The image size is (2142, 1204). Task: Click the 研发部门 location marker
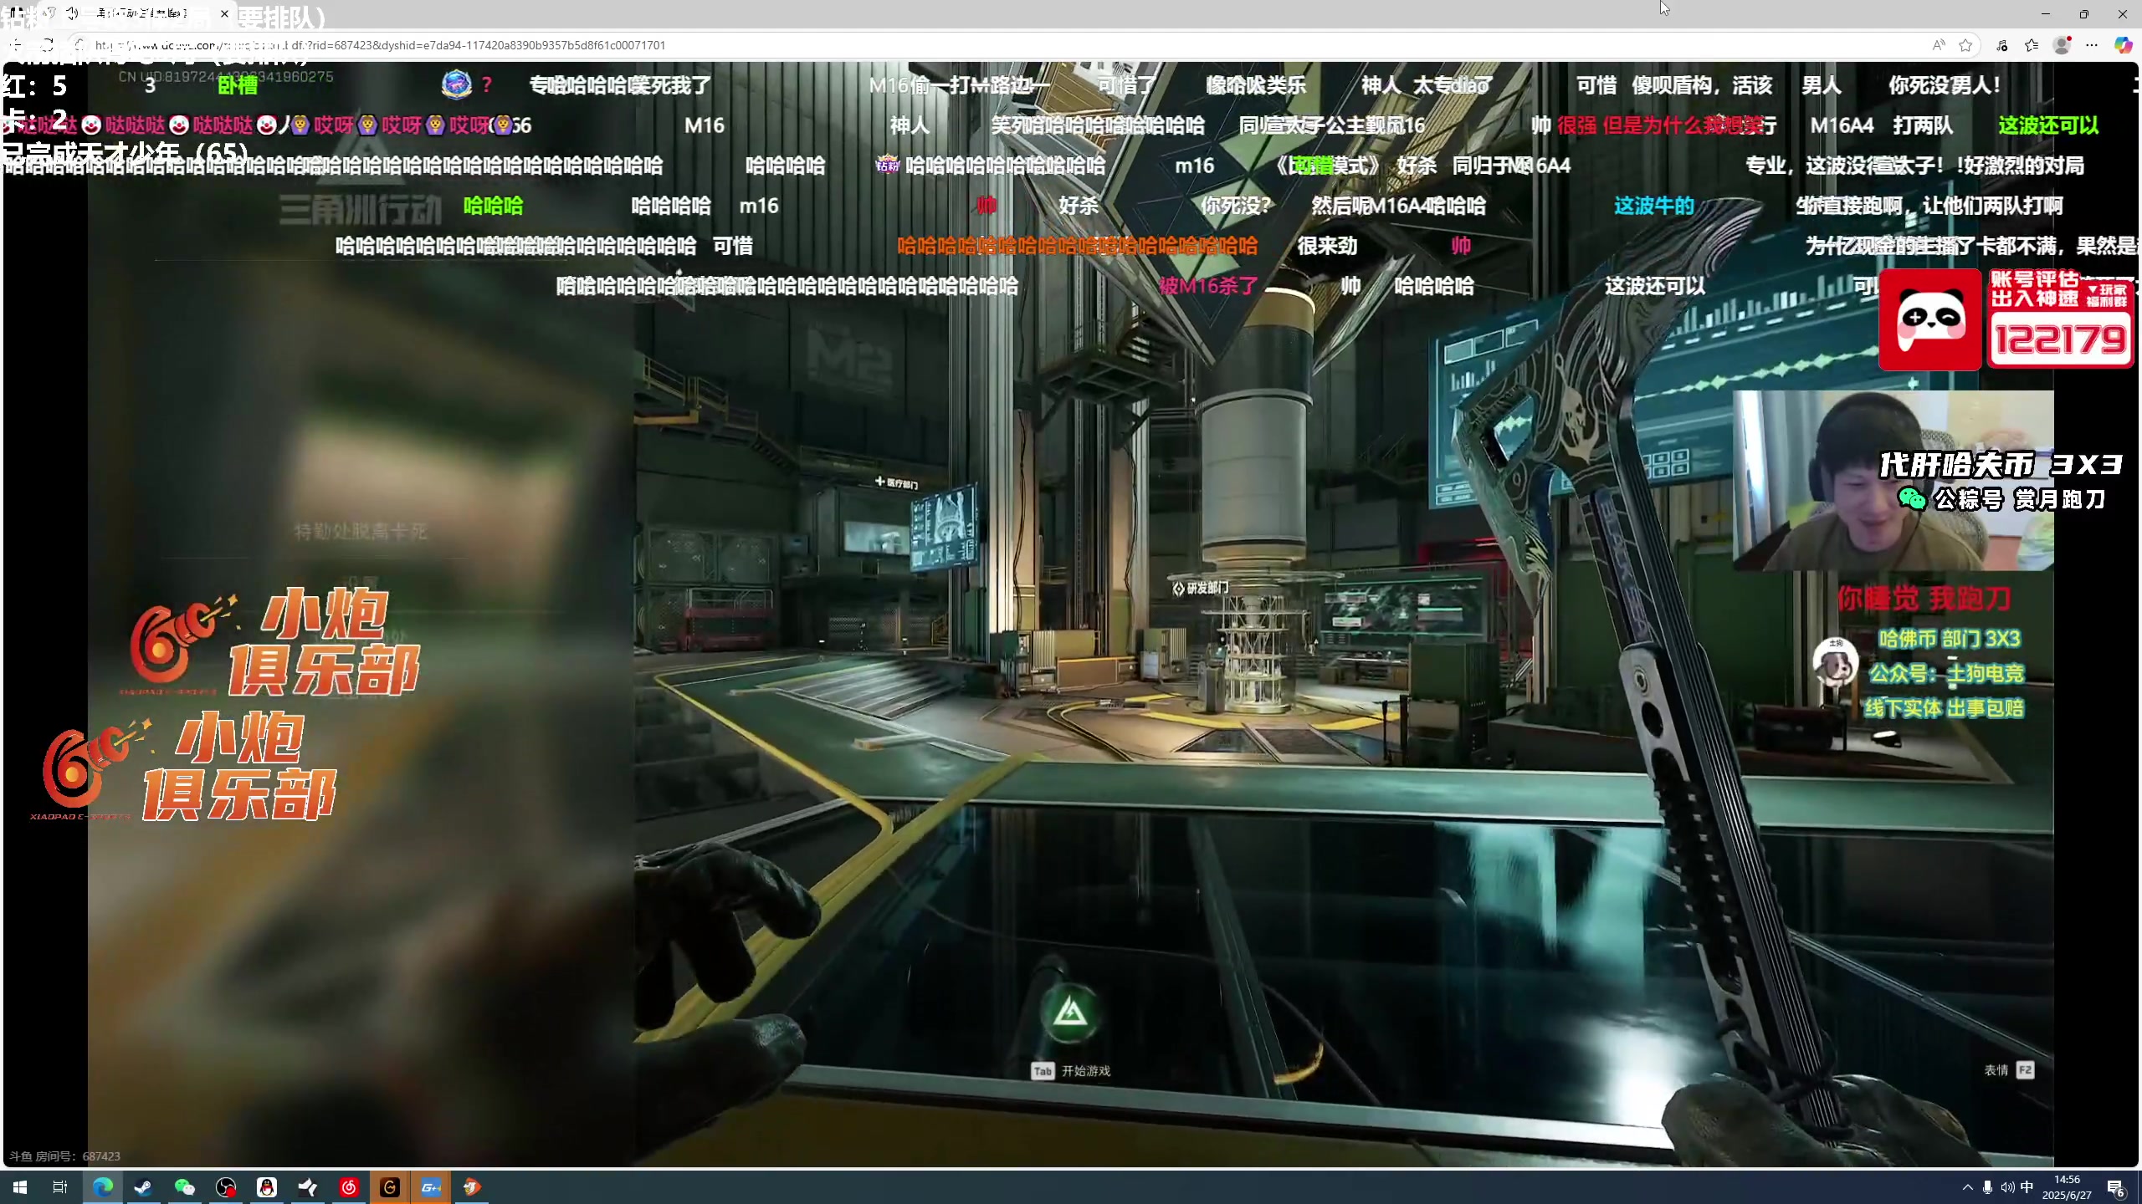click(1201, 588)
